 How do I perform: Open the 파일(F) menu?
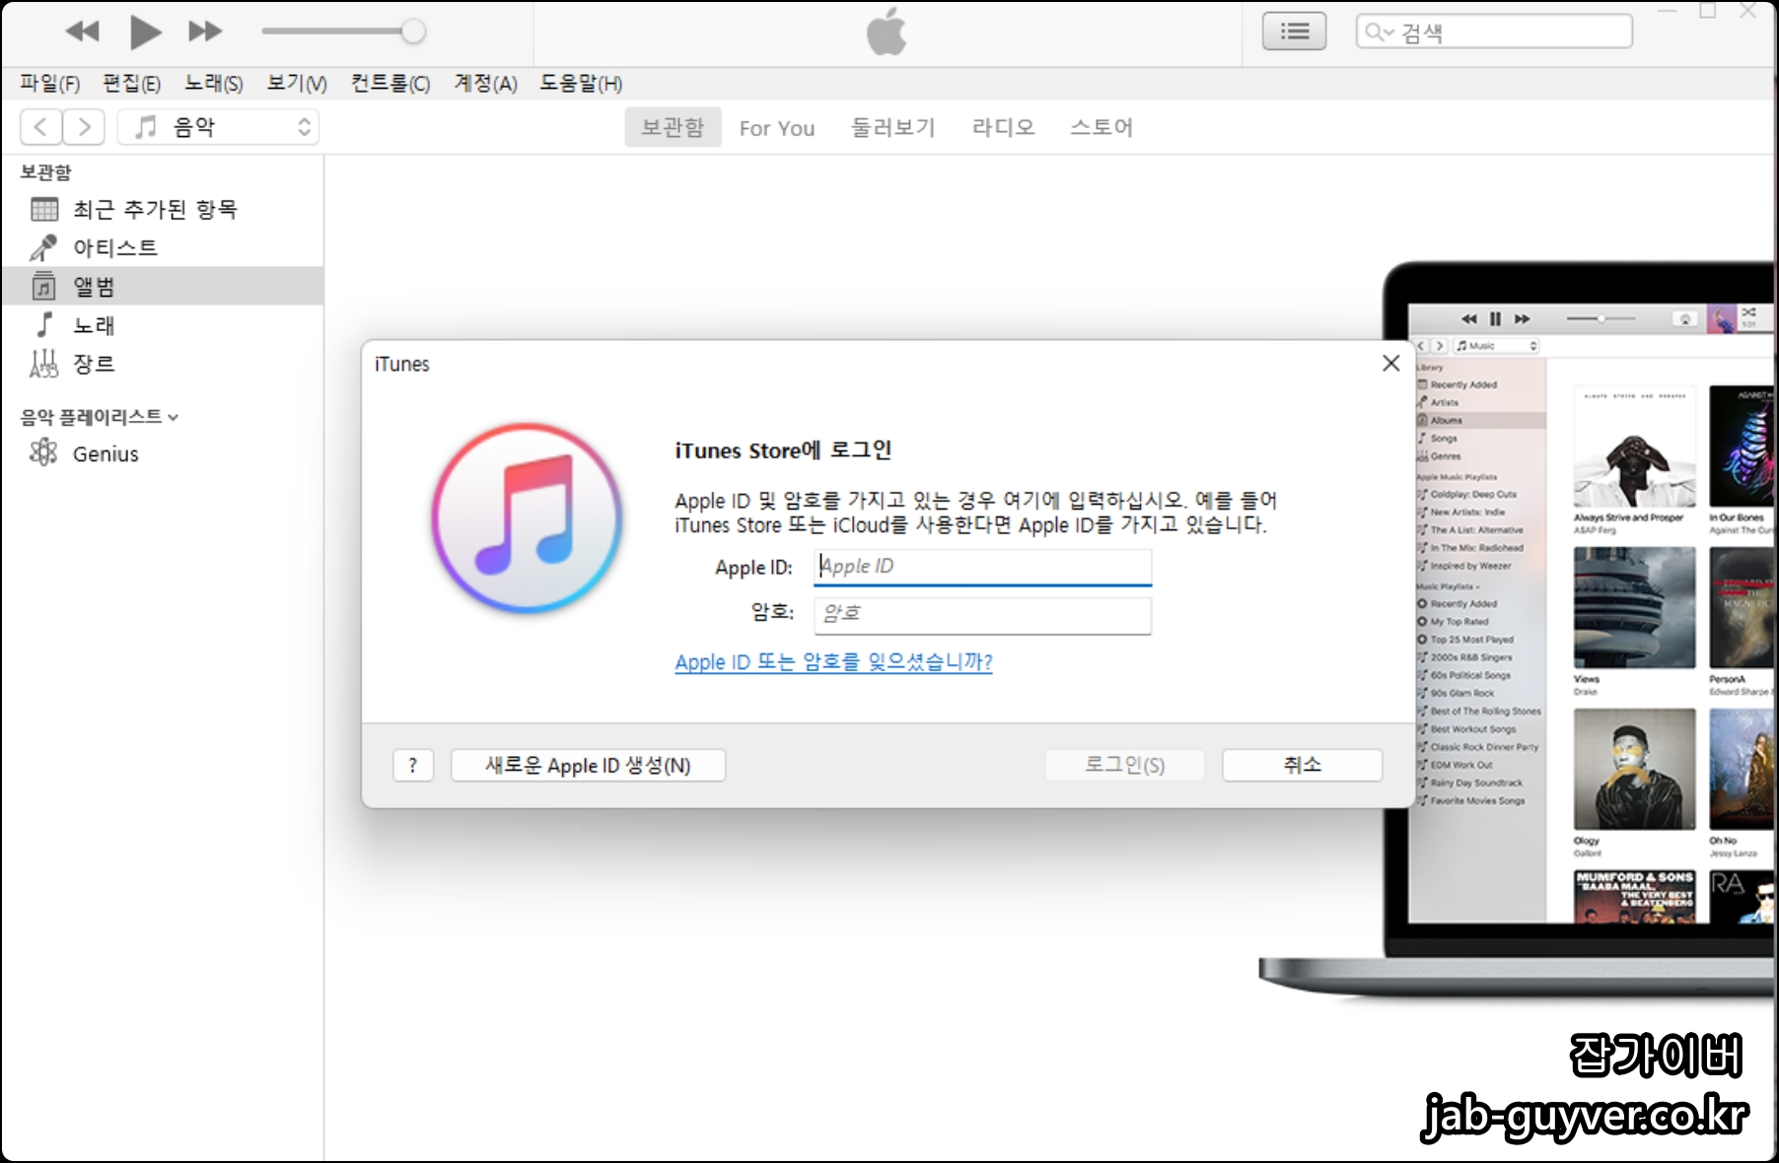point(50,84)
